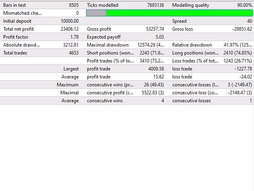Select the largest loss trade value -1227.78

tap(243, 69)
